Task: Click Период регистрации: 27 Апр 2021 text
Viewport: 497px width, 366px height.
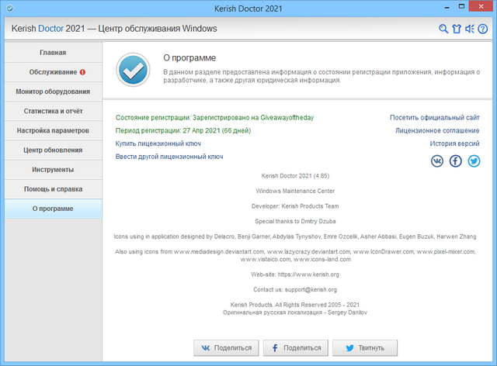Action: (x=183, y=131)
